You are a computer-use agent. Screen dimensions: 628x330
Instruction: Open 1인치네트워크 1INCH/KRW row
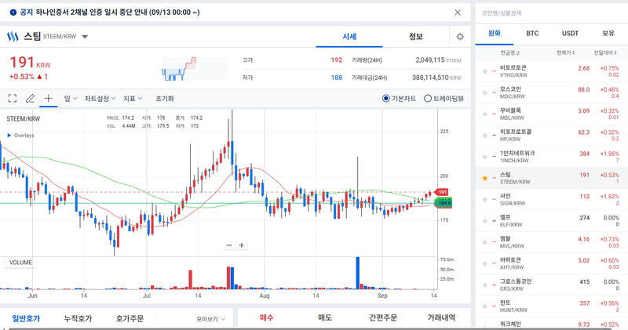[x=552, y=157]
